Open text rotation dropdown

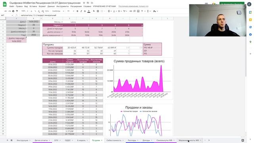click(x=125, y=11)
